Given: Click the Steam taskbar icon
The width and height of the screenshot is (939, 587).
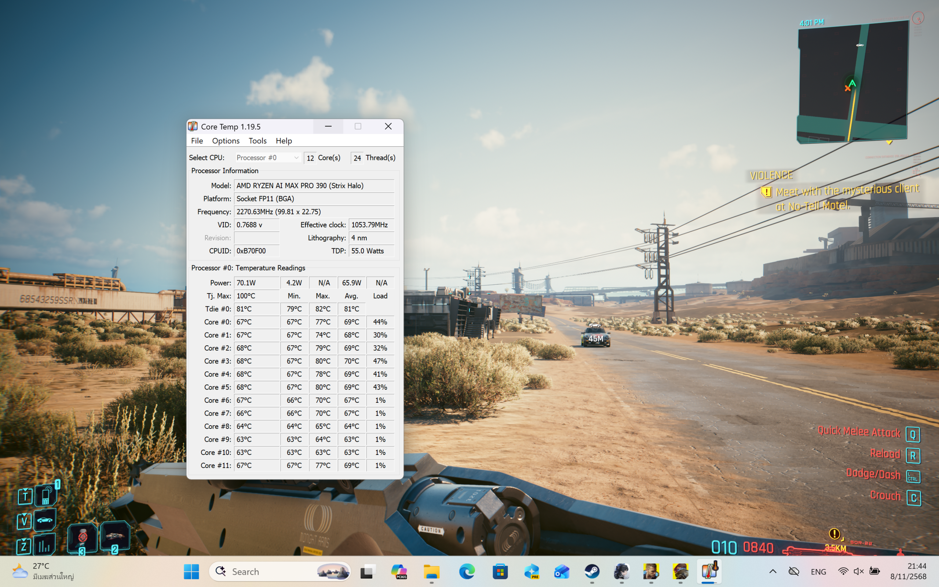Looking at the screenshot, I should (x=592, y=571).
